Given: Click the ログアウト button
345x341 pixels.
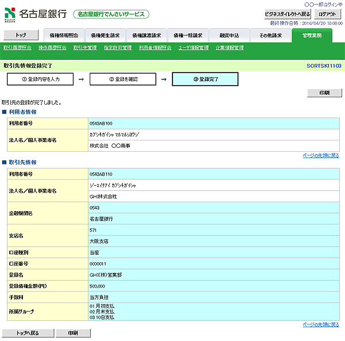Looking at the screenshot, I should click(328, 14).
